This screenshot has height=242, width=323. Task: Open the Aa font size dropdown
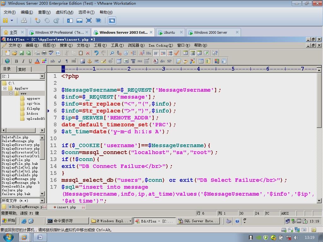[142, 53]
